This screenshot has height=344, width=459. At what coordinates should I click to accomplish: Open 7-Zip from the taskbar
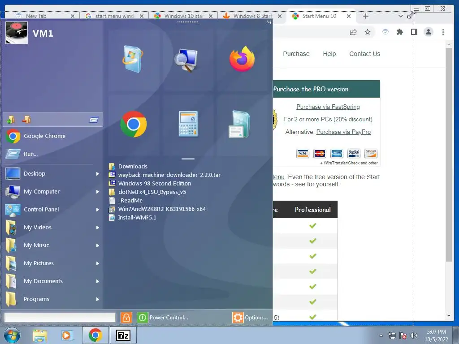point(123,335)
